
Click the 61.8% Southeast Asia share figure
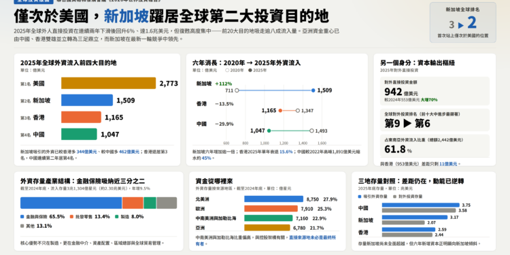pyautogui.click(x=398, y=150)
